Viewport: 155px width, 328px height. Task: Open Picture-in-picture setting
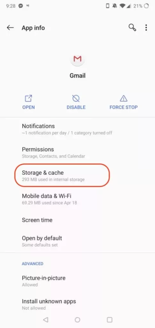(x=77, y=281)
